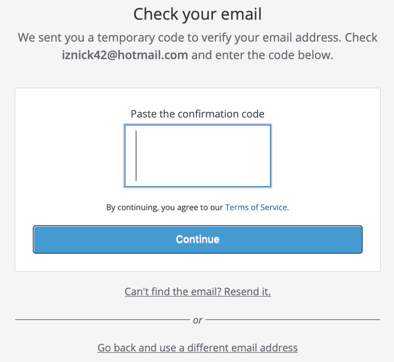Click the "Check your email" heading

tap(197, 15)
